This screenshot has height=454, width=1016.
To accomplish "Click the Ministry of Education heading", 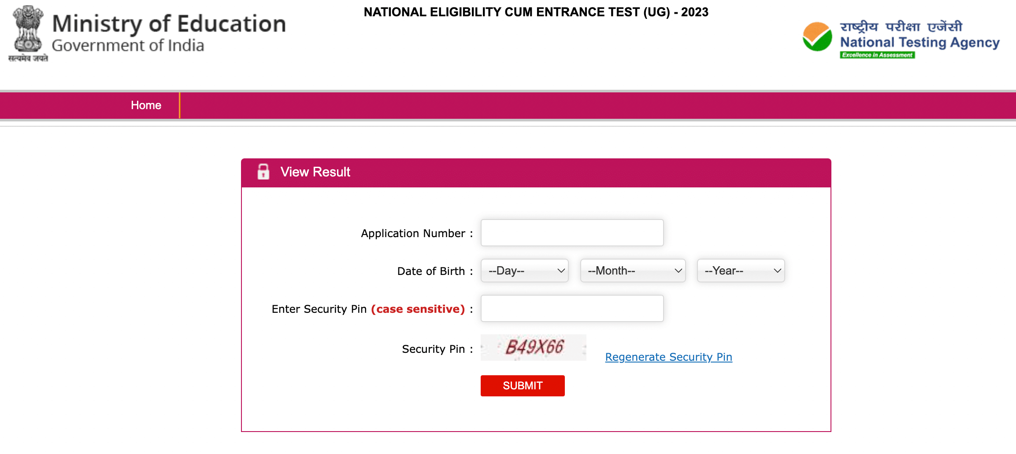I will point(169,24).
